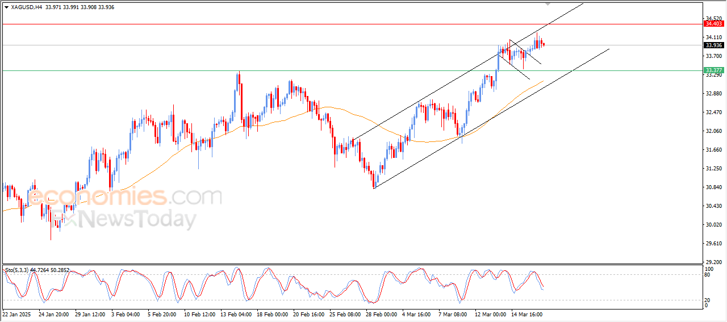727x322 pixels.
Task: Click the 3 Feb 04:00 time label
Action: [x=126, y=313]
